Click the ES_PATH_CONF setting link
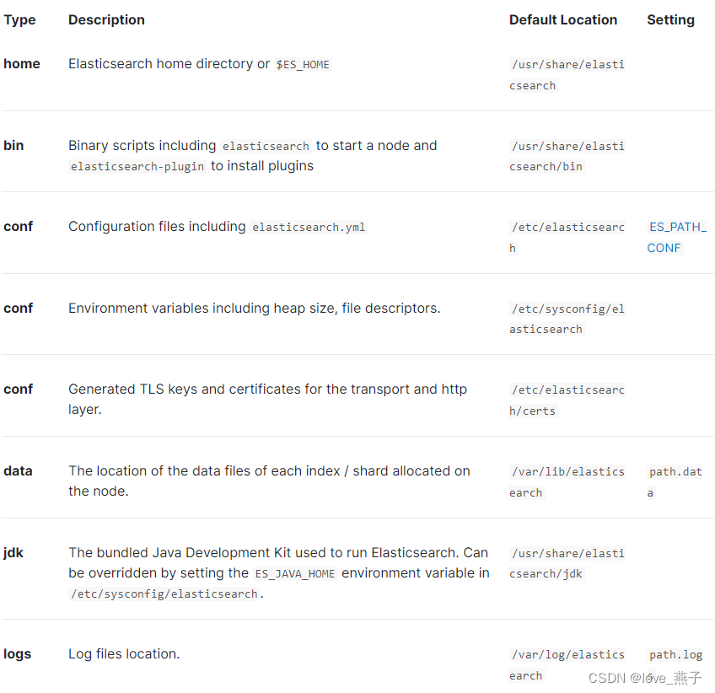This screenshot has width=715, height=693. click(x=677, y=237)
